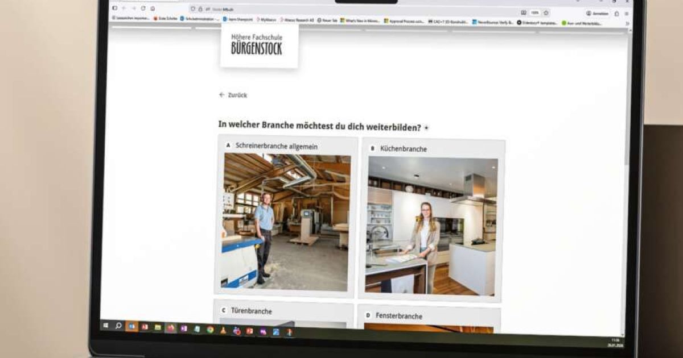Launch Chrome from the taskbar
This screenshot has height=358, width=683.
click(209, 330)
